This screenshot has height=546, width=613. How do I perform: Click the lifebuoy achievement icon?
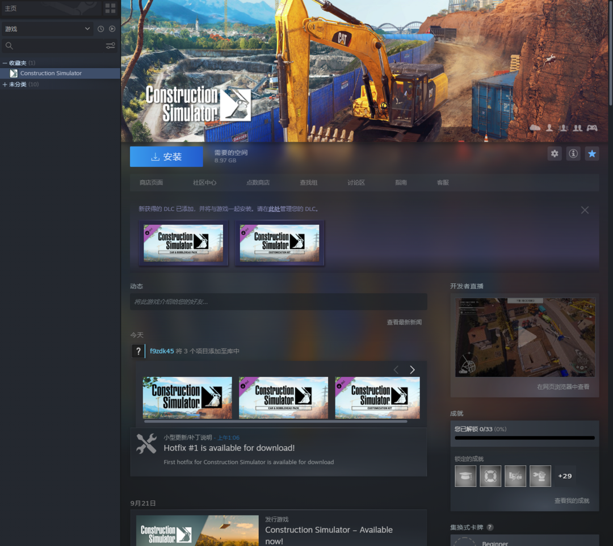tap(490, 476)
